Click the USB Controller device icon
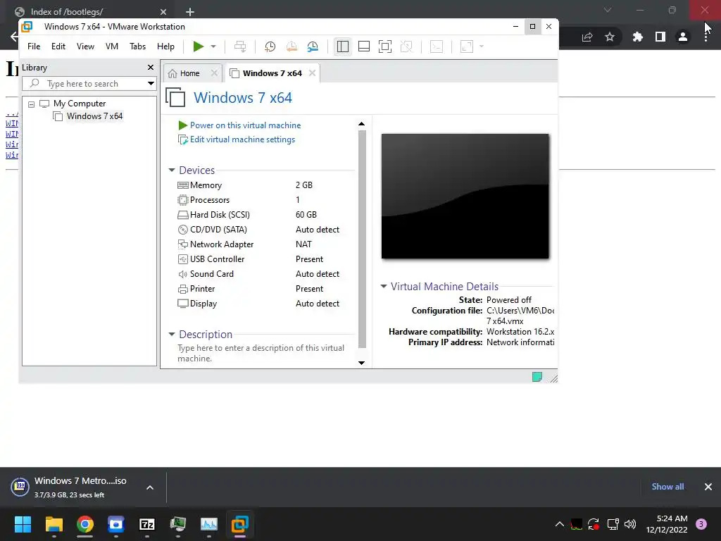Image resolution: width=721 pixels, height=541 pixels. pyautogui.click(x=182, y=259)
